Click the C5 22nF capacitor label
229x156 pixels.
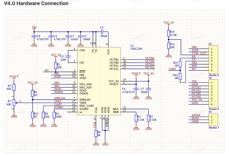(x=63, y=58)
